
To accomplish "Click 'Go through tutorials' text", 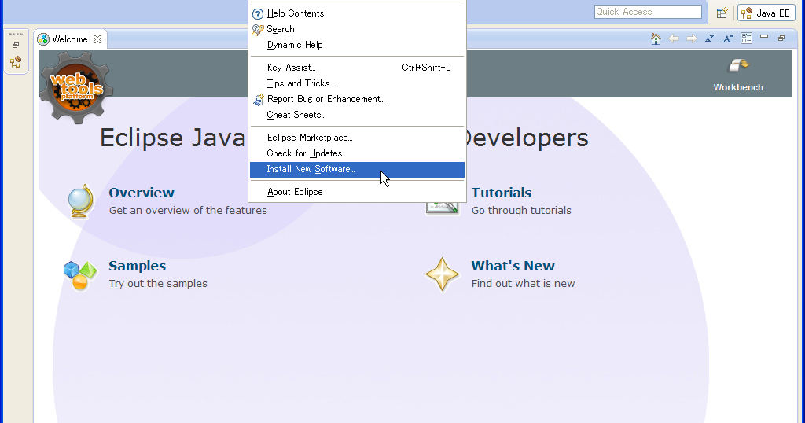I will point(521,211).
